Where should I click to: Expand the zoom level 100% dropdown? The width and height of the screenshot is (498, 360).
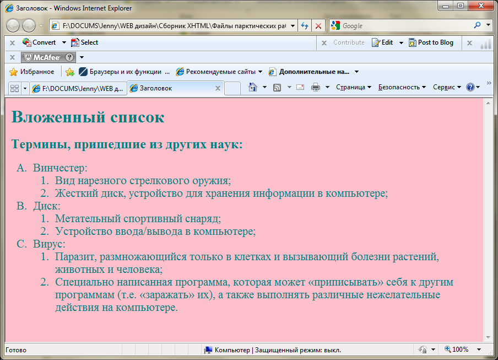click(479, 350)
